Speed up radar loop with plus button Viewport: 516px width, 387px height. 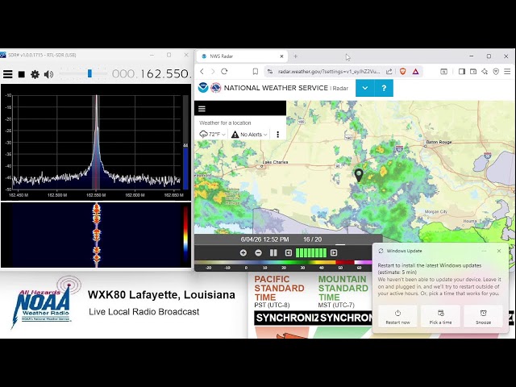pyautogui.click(x=243, y=252)
